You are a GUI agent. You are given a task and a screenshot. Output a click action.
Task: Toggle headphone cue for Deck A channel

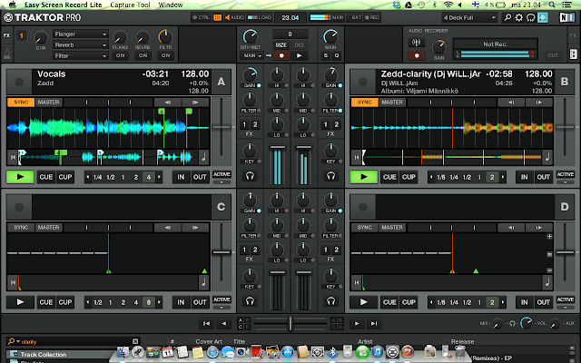pos(250,176)
